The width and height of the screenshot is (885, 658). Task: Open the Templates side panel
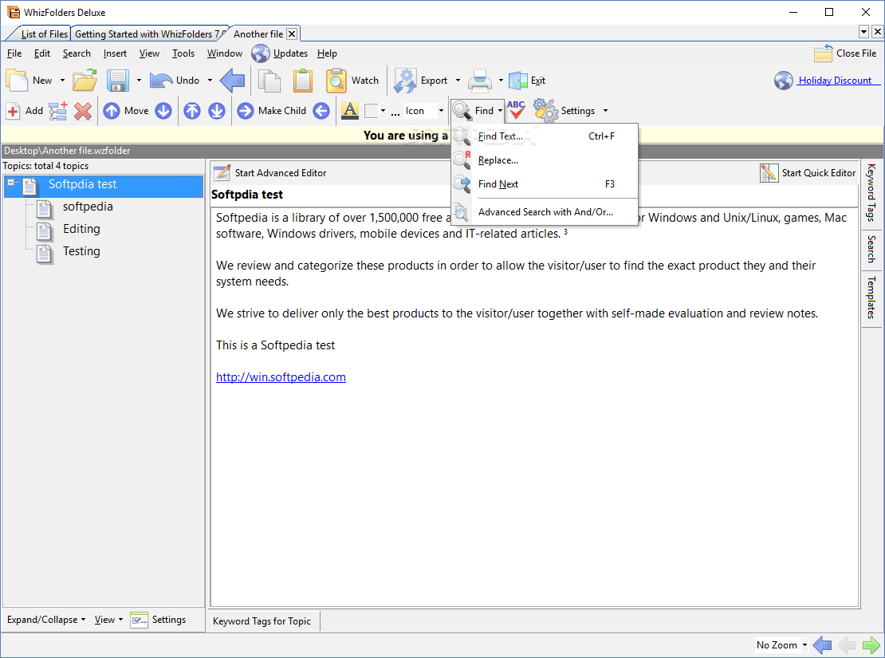coord(871,297)
